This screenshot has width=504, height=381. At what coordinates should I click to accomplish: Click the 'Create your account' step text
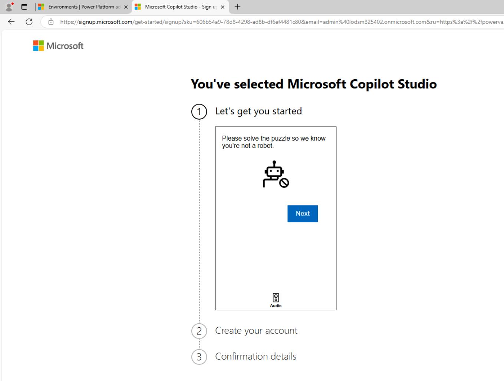click(x=256, y=331)
